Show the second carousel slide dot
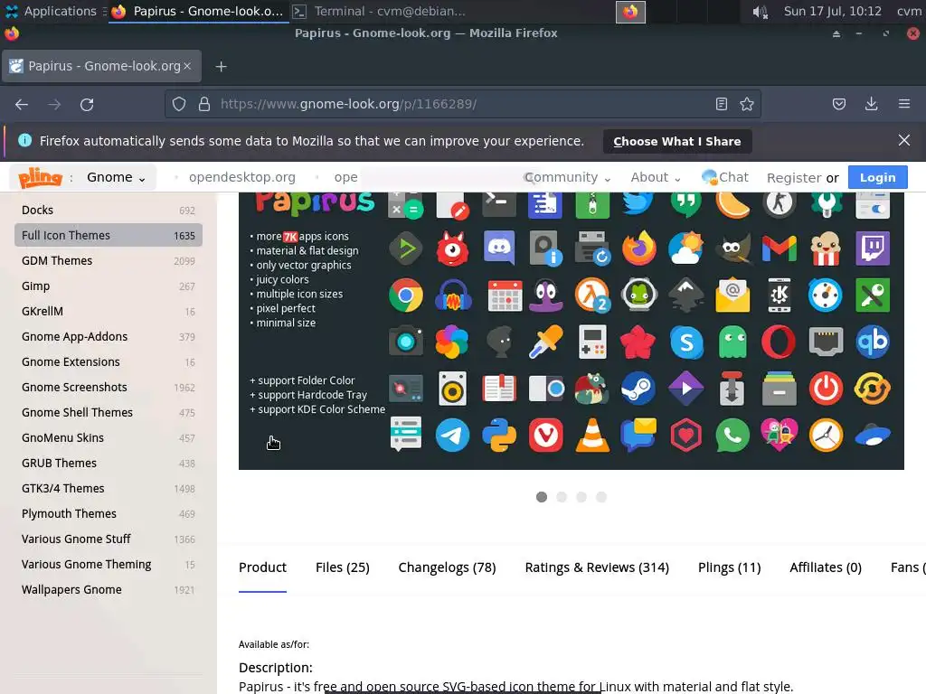Viewport: 926px width, 694px height. click(561, 497)
